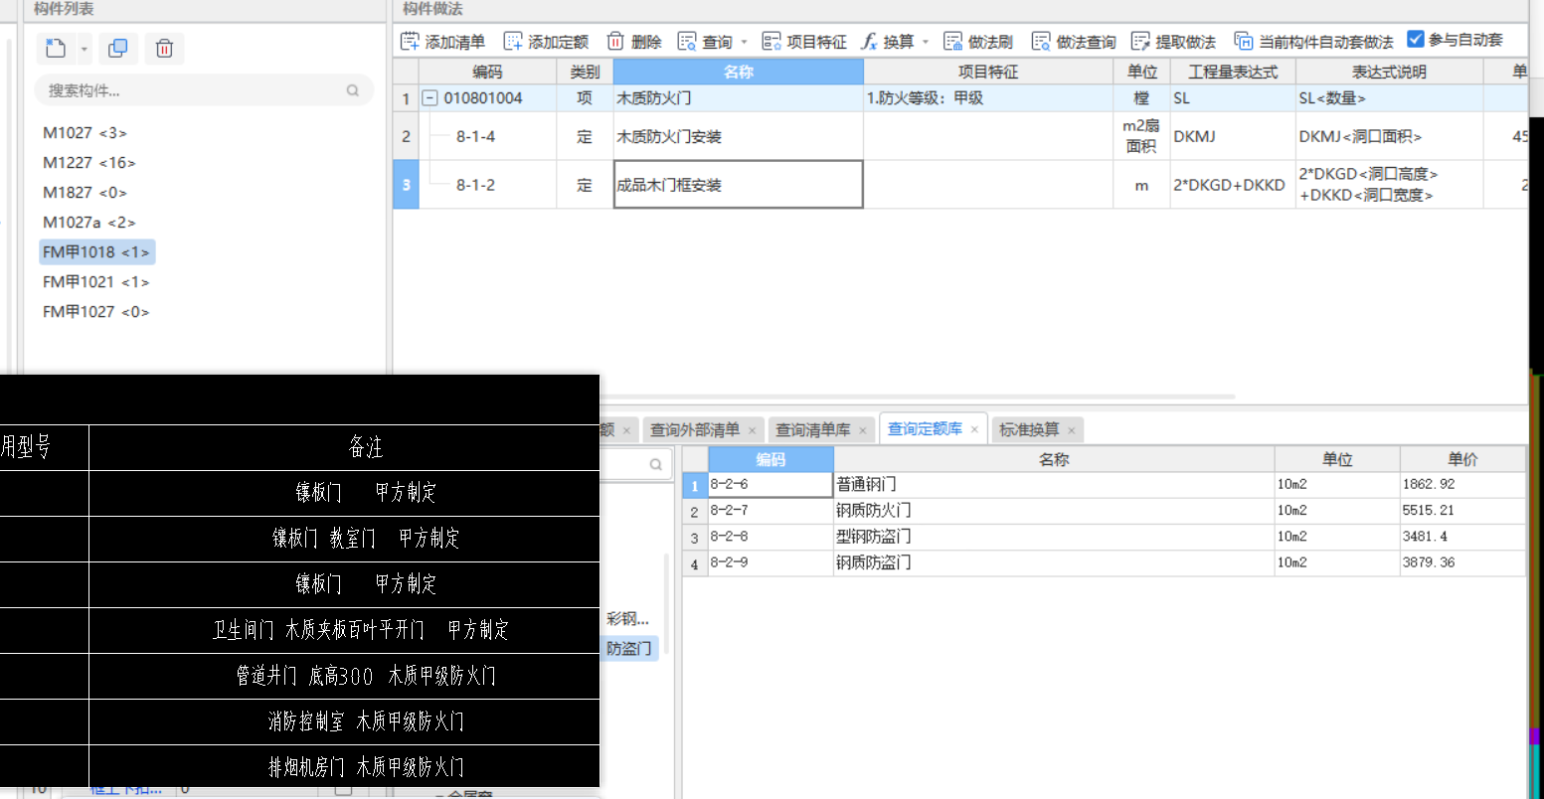Click the 项目特征 column header
The image size is (1544, 799).
point(988,72)
